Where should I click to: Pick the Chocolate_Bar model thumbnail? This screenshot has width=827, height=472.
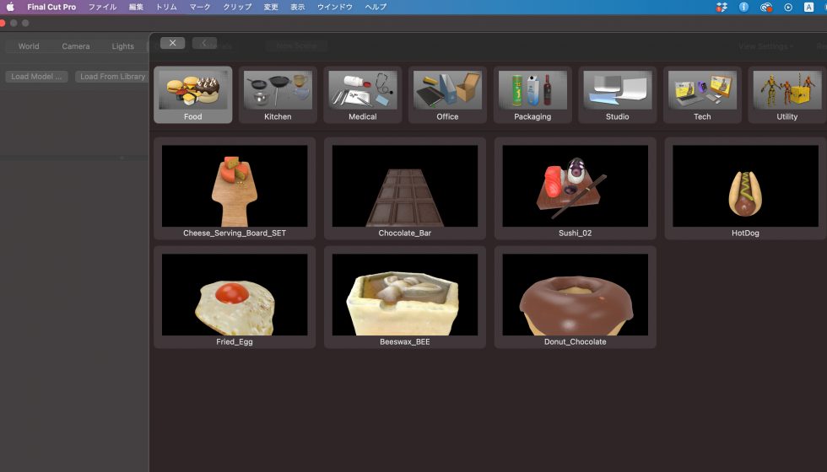click(404, 187)
